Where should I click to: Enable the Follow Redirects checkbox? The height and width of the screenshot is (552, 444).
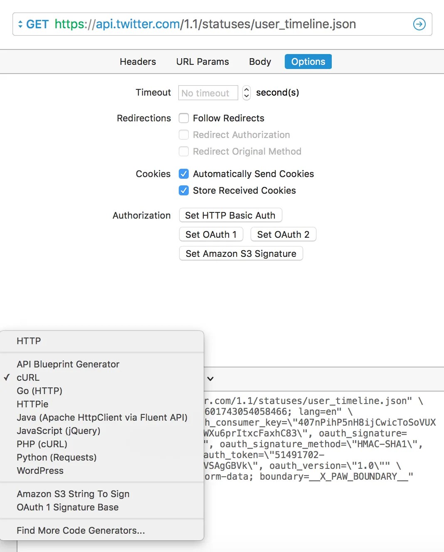pyautogui.click(x=184, y=118)
